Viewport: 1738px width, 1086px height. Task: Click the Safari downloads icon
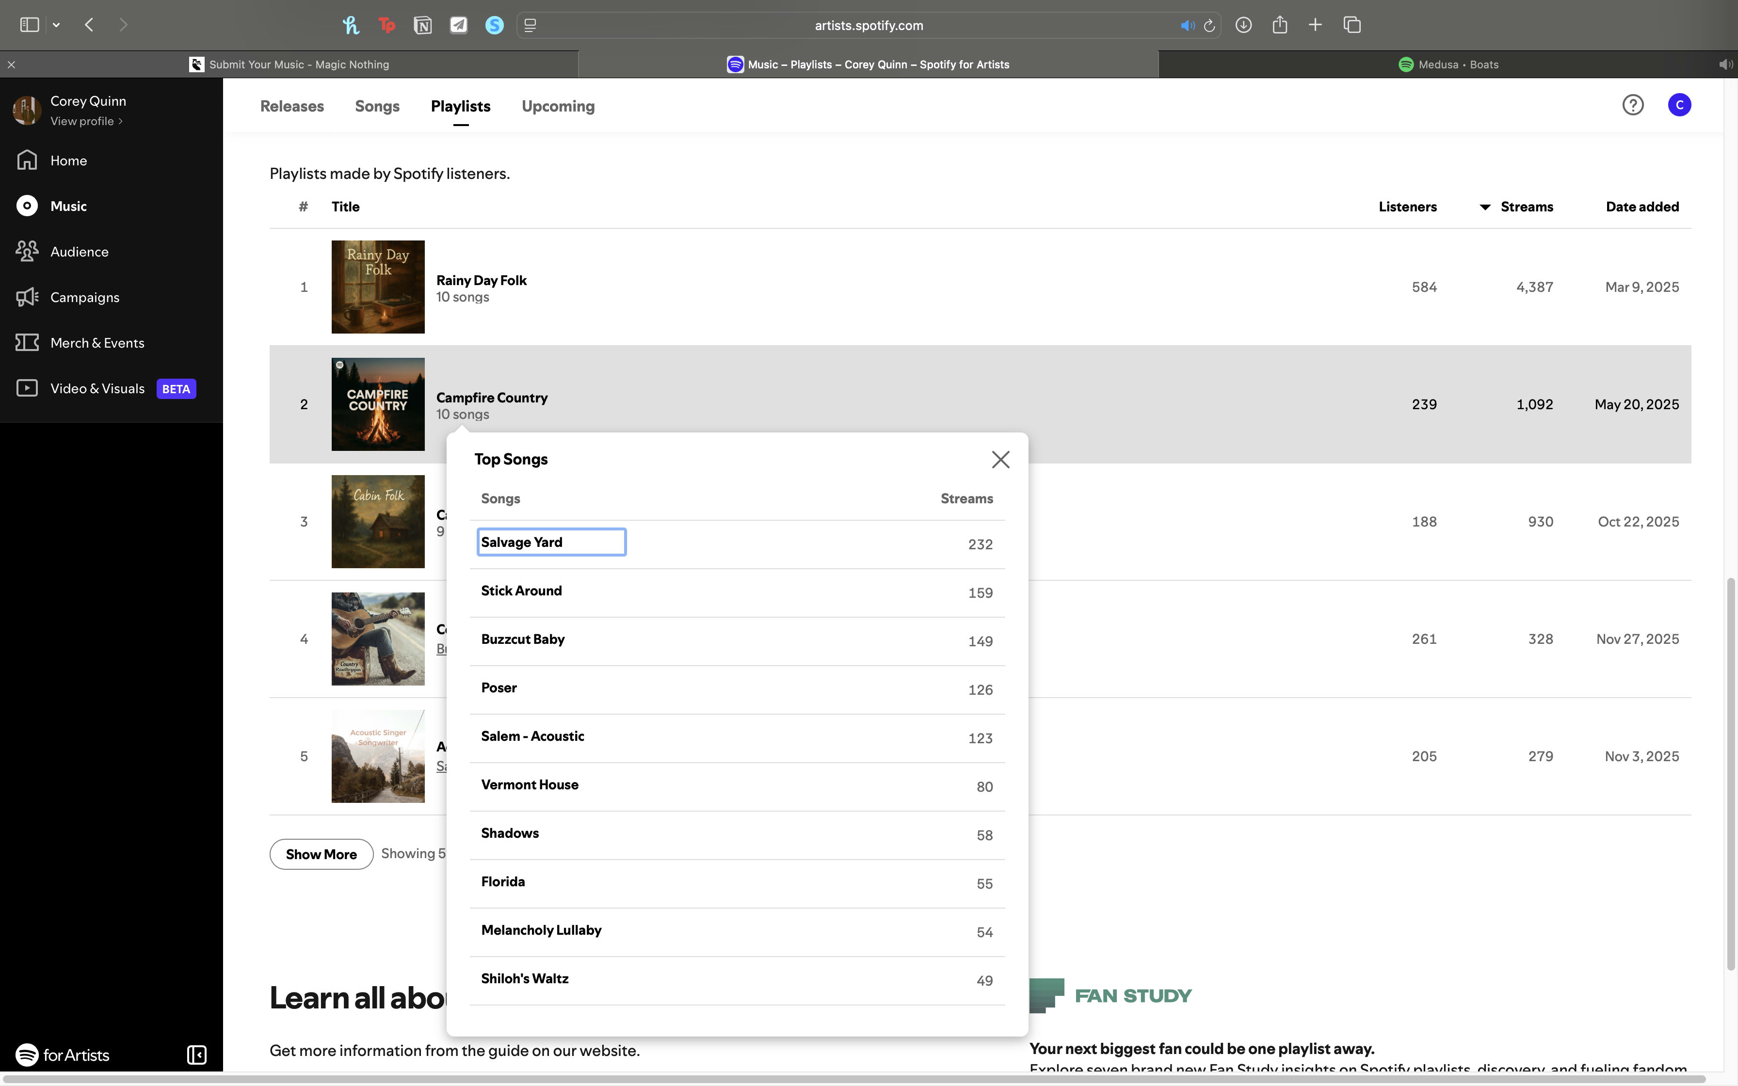coord(1243,25)
